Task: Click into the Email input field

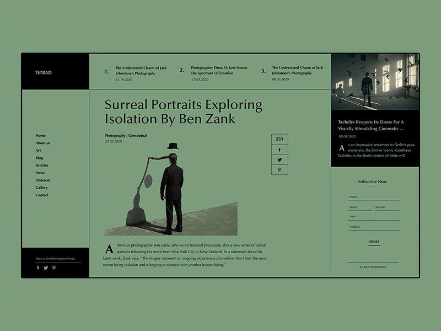Action: point(360,207)
